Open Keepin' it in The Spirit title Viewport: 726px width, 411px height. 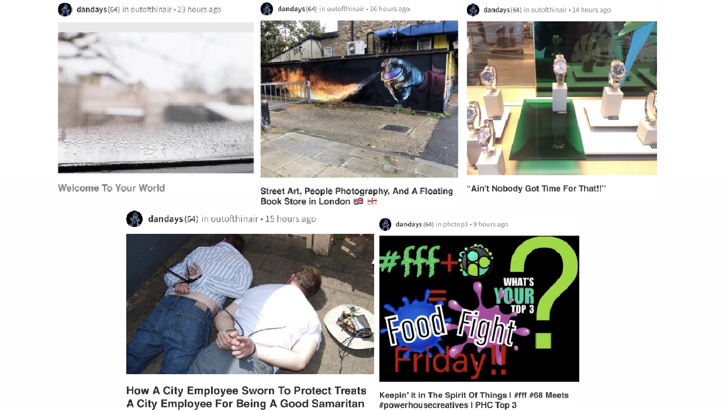[474, 400]
